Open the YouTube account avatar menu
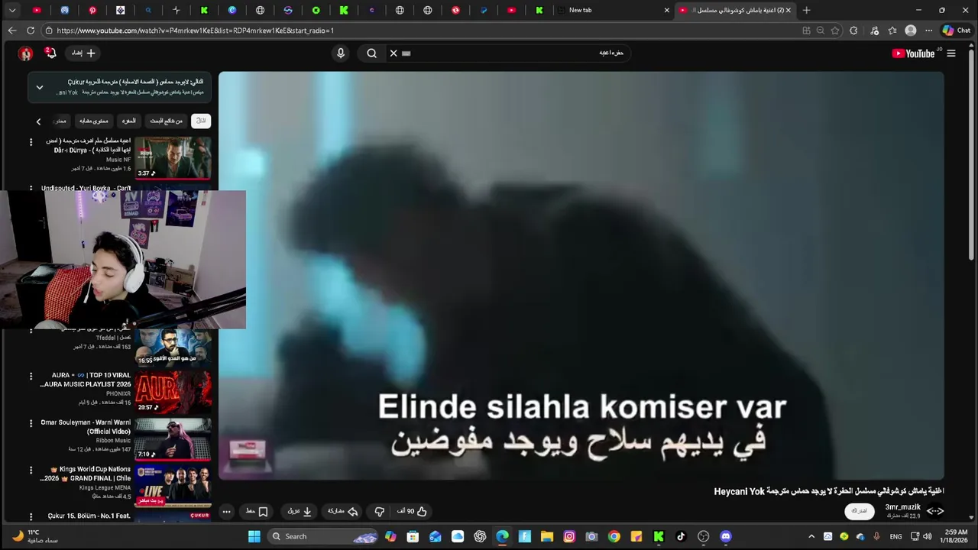The height and width of the screenshot is (550, 978). click(25, 53)
